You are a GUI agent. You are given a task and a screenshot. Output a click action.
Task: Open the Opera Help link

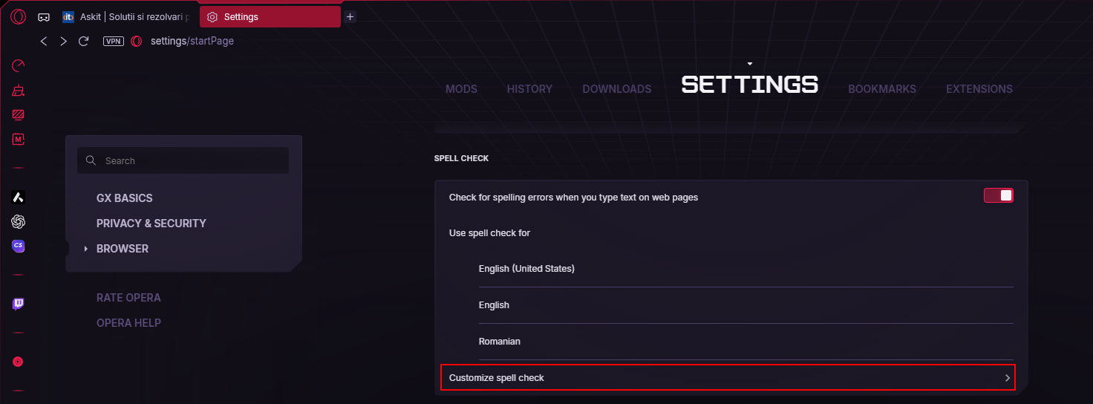point(128,323)
